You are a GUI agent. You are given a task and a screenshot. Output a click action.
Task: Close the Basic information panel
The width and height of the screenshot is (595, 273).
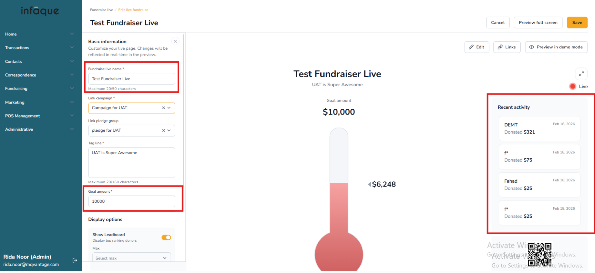coord(175,41)
